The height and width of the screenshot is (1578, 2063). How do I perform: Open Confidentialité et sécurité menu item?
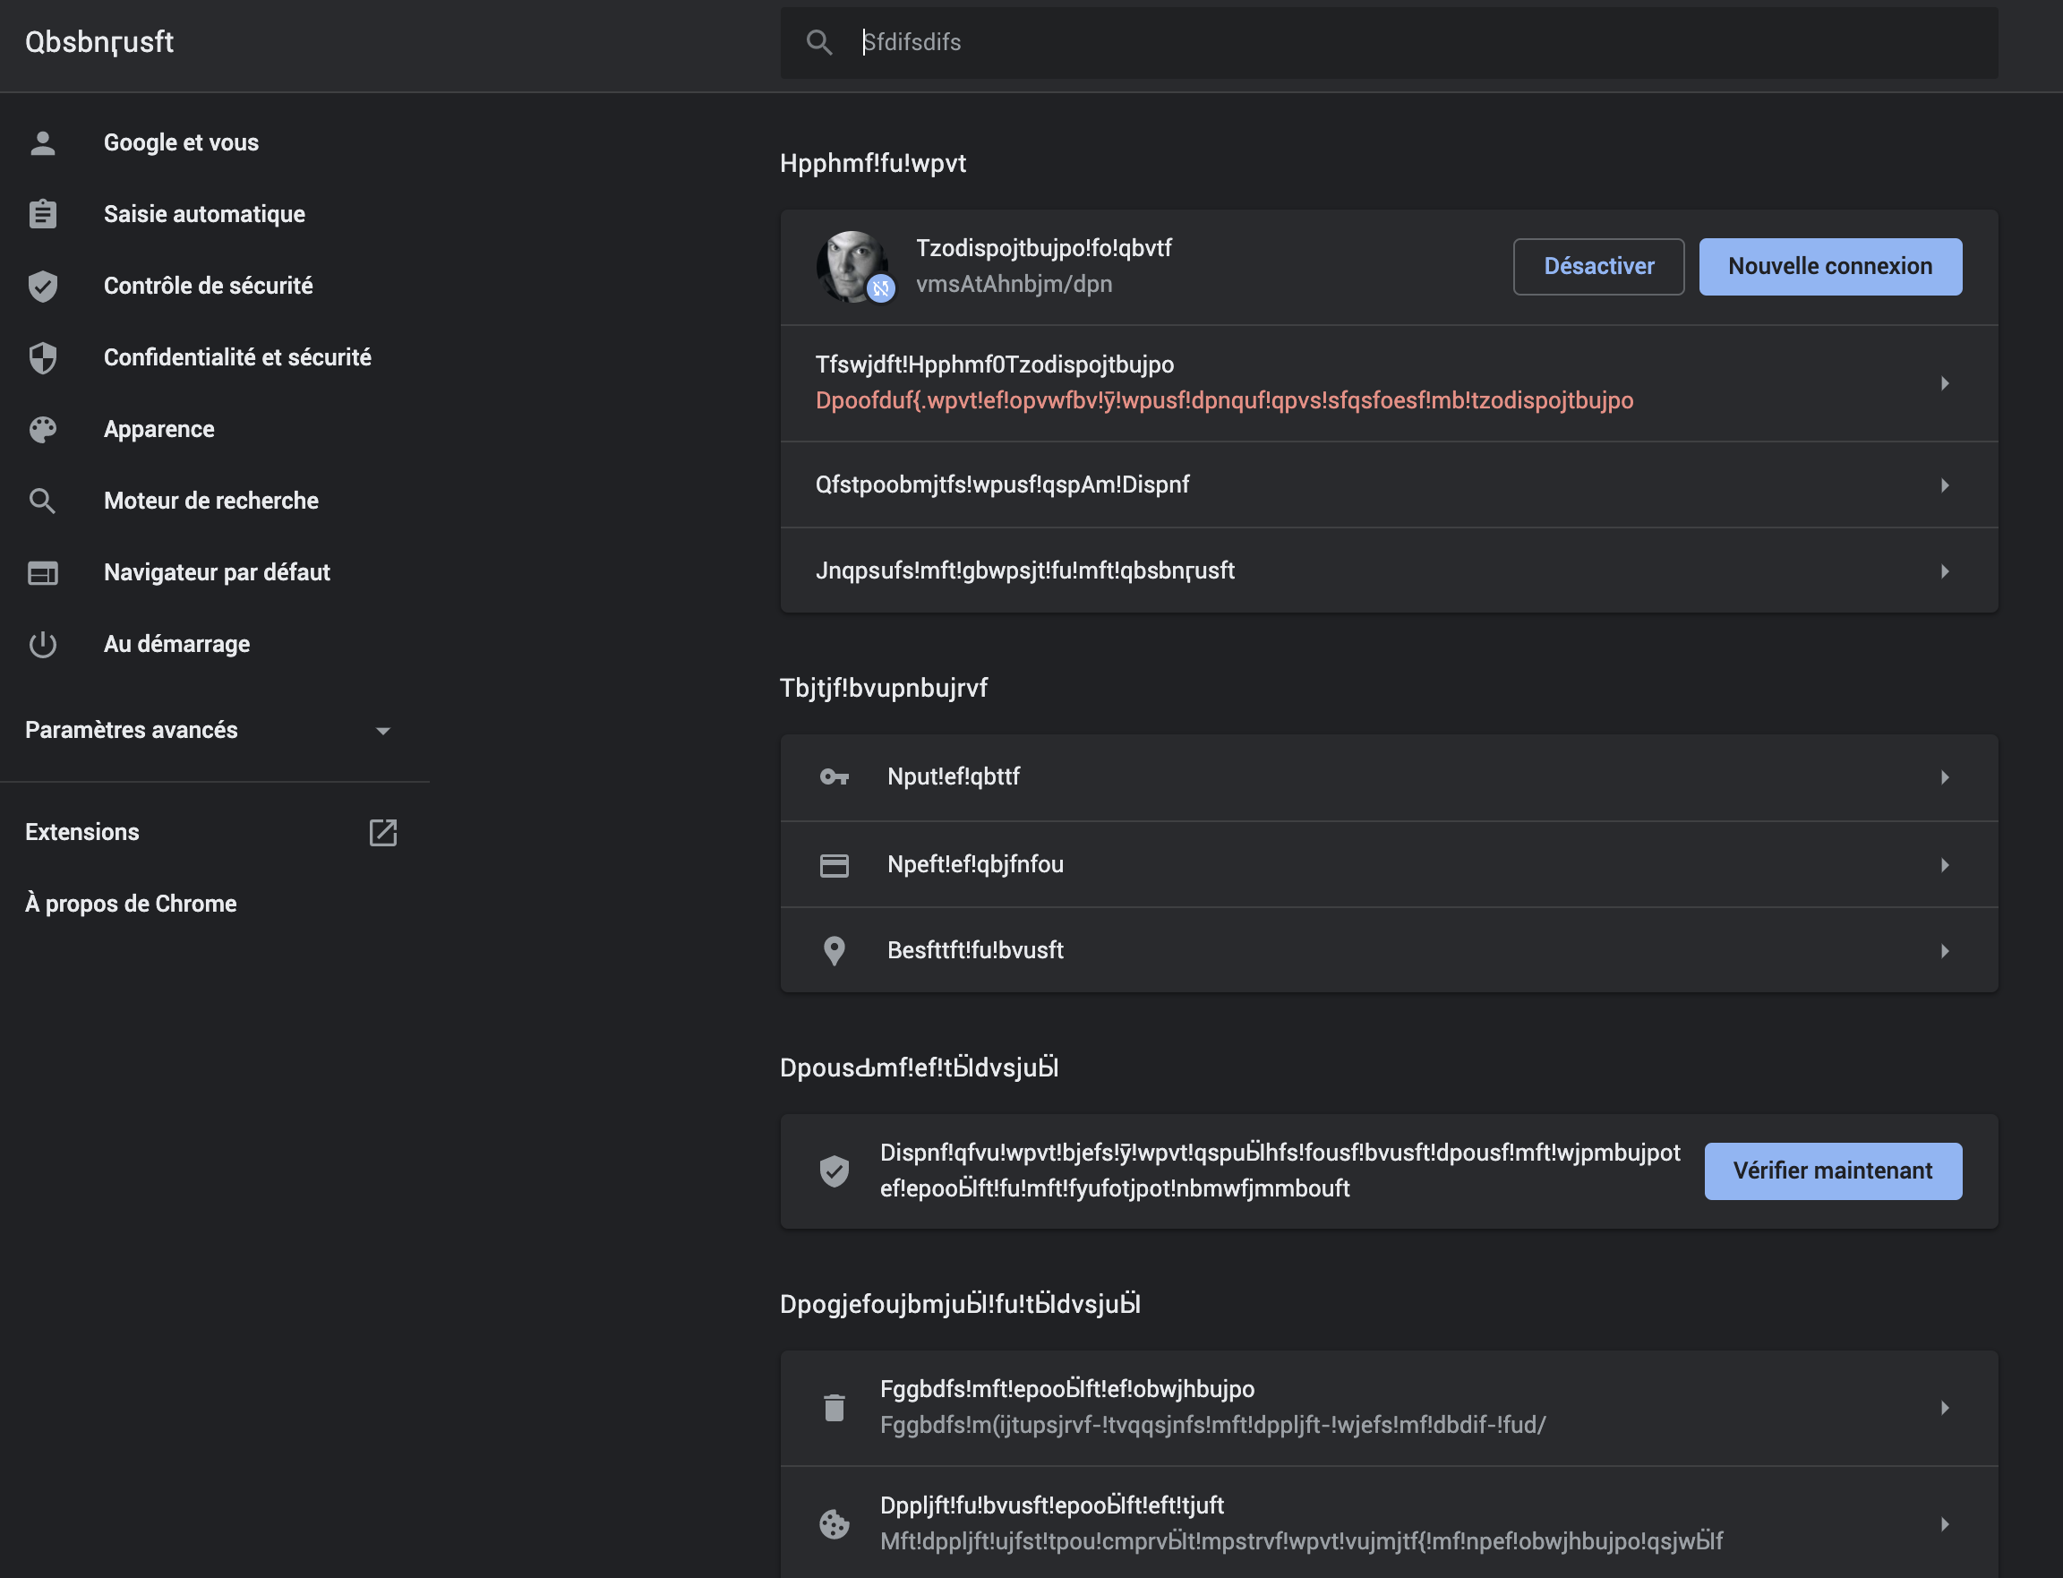[x=236, y=358]
